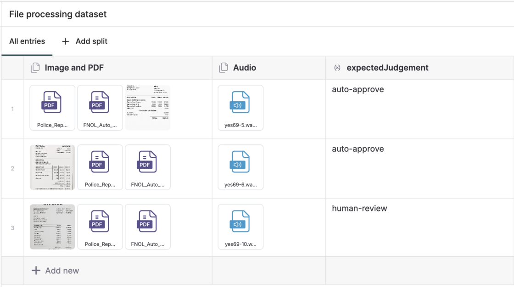Select row number 2

[x=12, y=168]
